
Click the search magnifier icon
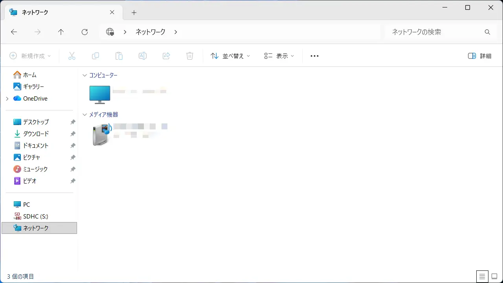487,32
